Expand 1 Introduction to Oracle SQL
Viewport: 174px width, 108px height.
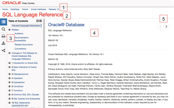9,63
